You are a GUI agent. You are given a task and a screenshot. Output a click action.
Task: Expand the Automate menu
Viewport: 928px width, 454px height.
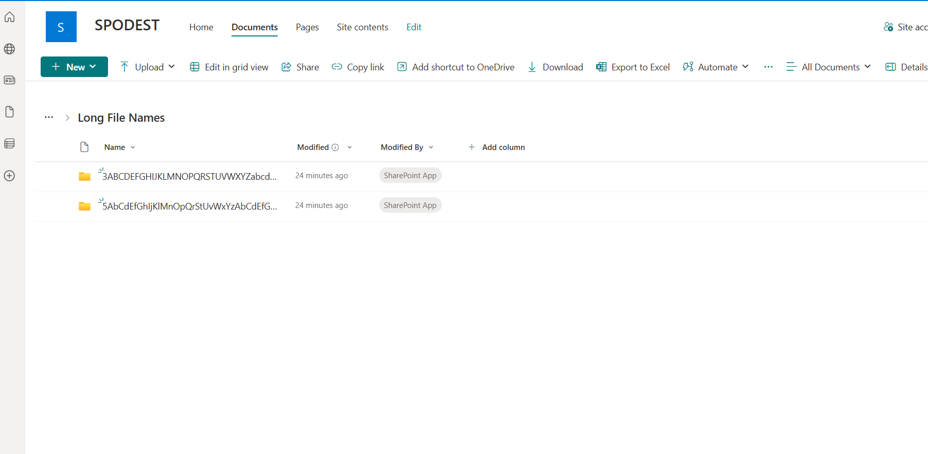tap(716, 67)
